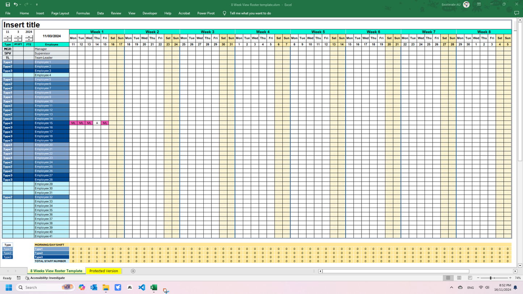Switch to Page Layout view icon
Image resolution: width=523 pixels, height=294 pixels.
[x=459, y=278]
